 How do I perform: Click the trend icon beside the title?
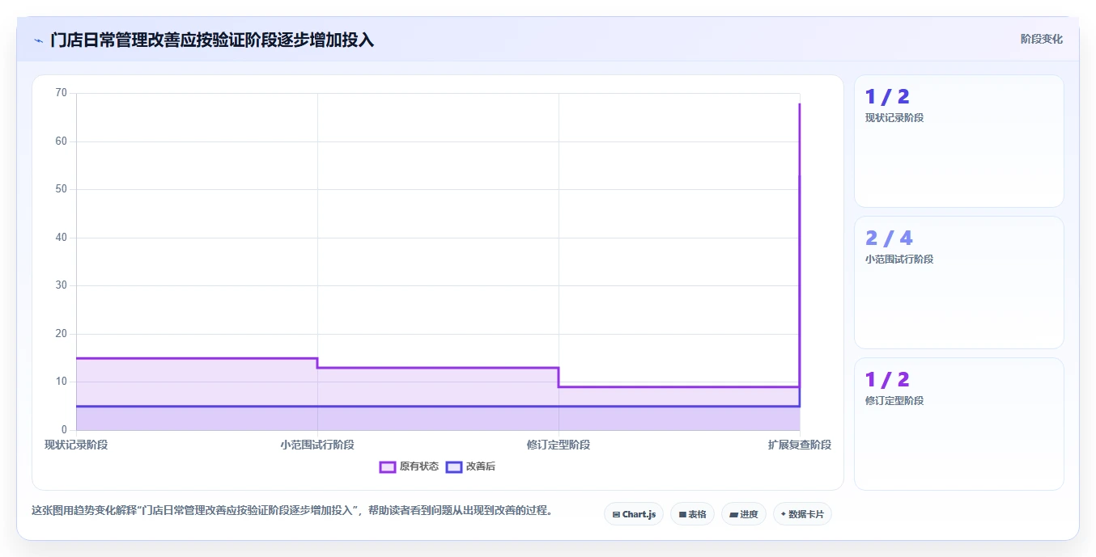[38, 40]
